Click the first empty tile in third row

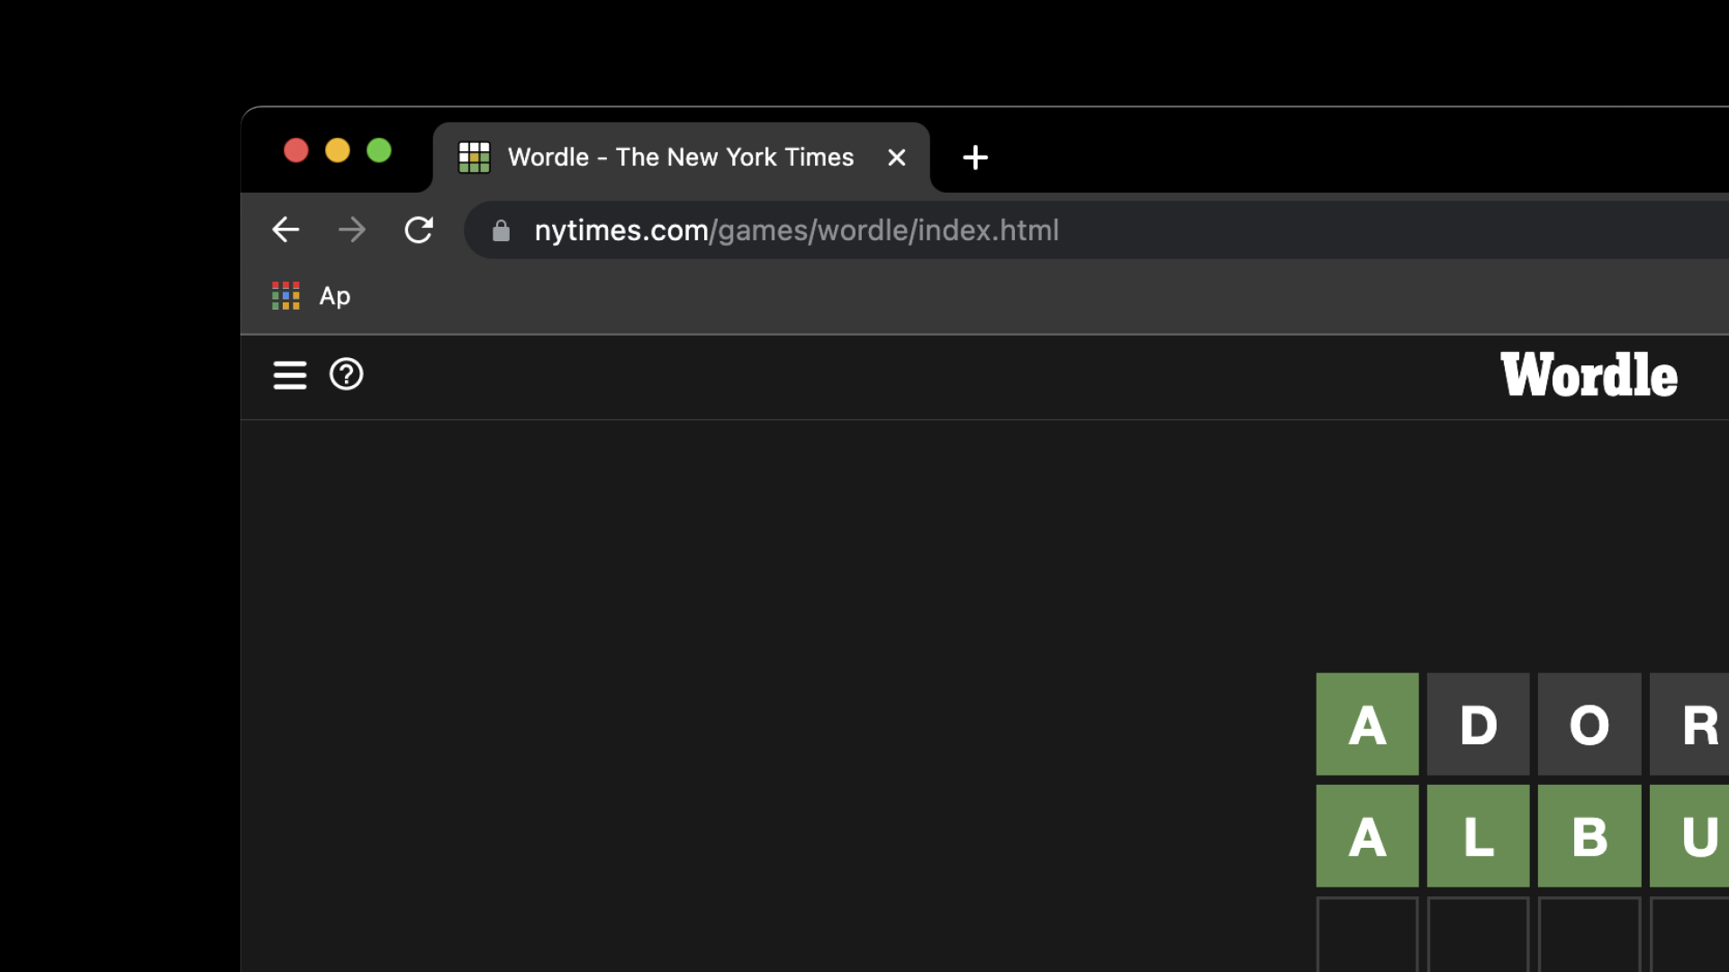click(x=1367, y=936)
